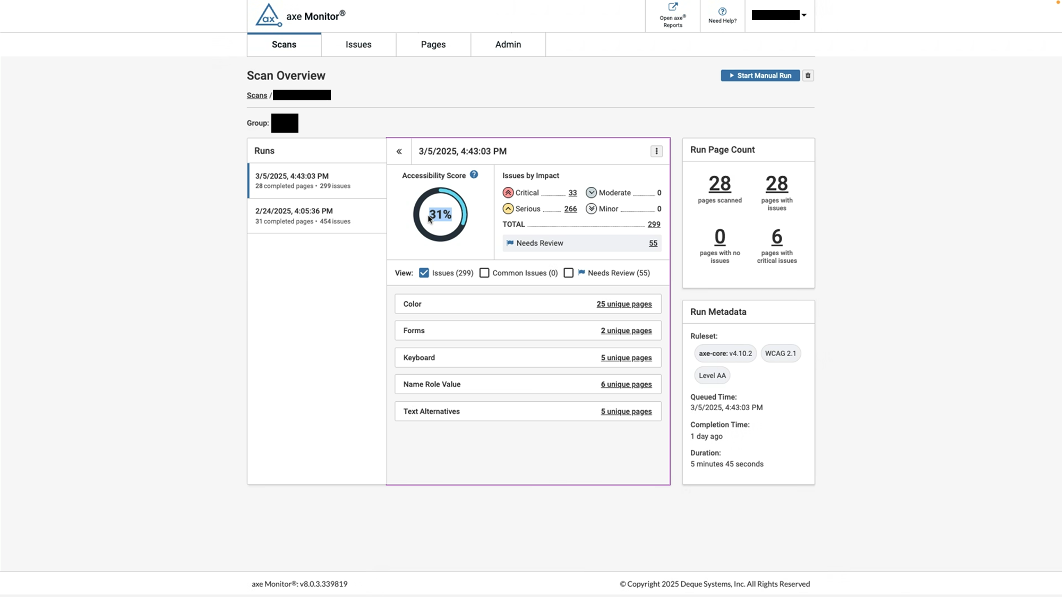Select the 2/24/2025, 4:05:36 PM run
The width and height of the screenshot is (1062, 597).
click(x=317, y=215)
